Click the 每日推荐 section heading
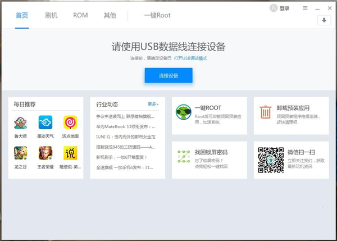This screenshot has width=337, height=241. 25,104
